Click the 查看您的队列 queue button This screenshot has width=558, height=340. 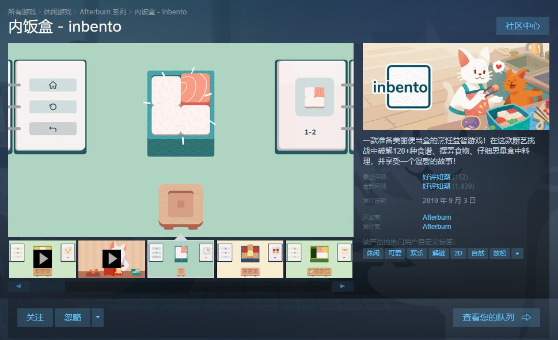pos(496,317)
